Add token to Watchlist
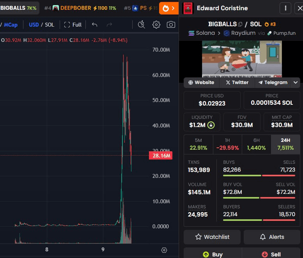The image size is (303, 258). pyautogui.click(x=212, y=237)
